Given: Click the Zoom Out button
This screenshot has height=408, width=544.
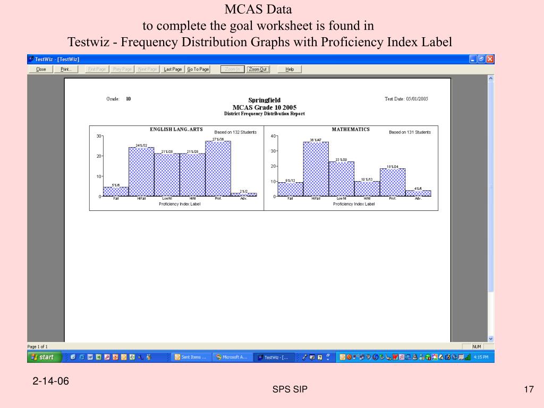Looking at the screenshot, I should [258, 70].
